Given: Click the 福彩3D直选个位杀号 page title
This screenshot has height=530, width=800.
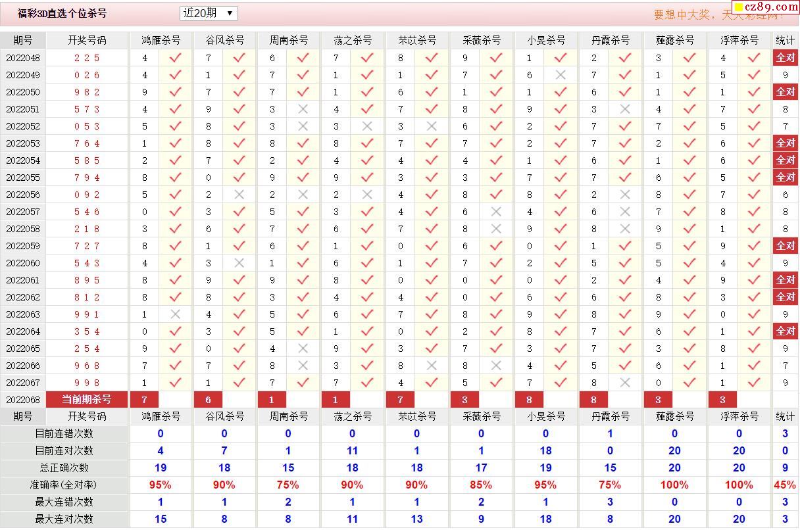Looking at the screenshot, I should pos(62,13).
